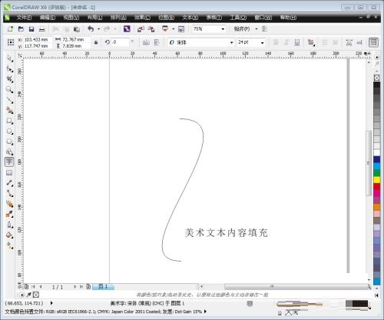Viewport: 384px width, 320px height.
Task: Select the Blend effects tool
Action: point(9,204)
